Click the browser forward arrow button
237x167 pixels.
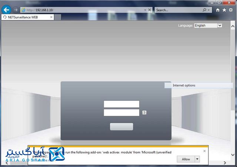click(x=16, y=10)
